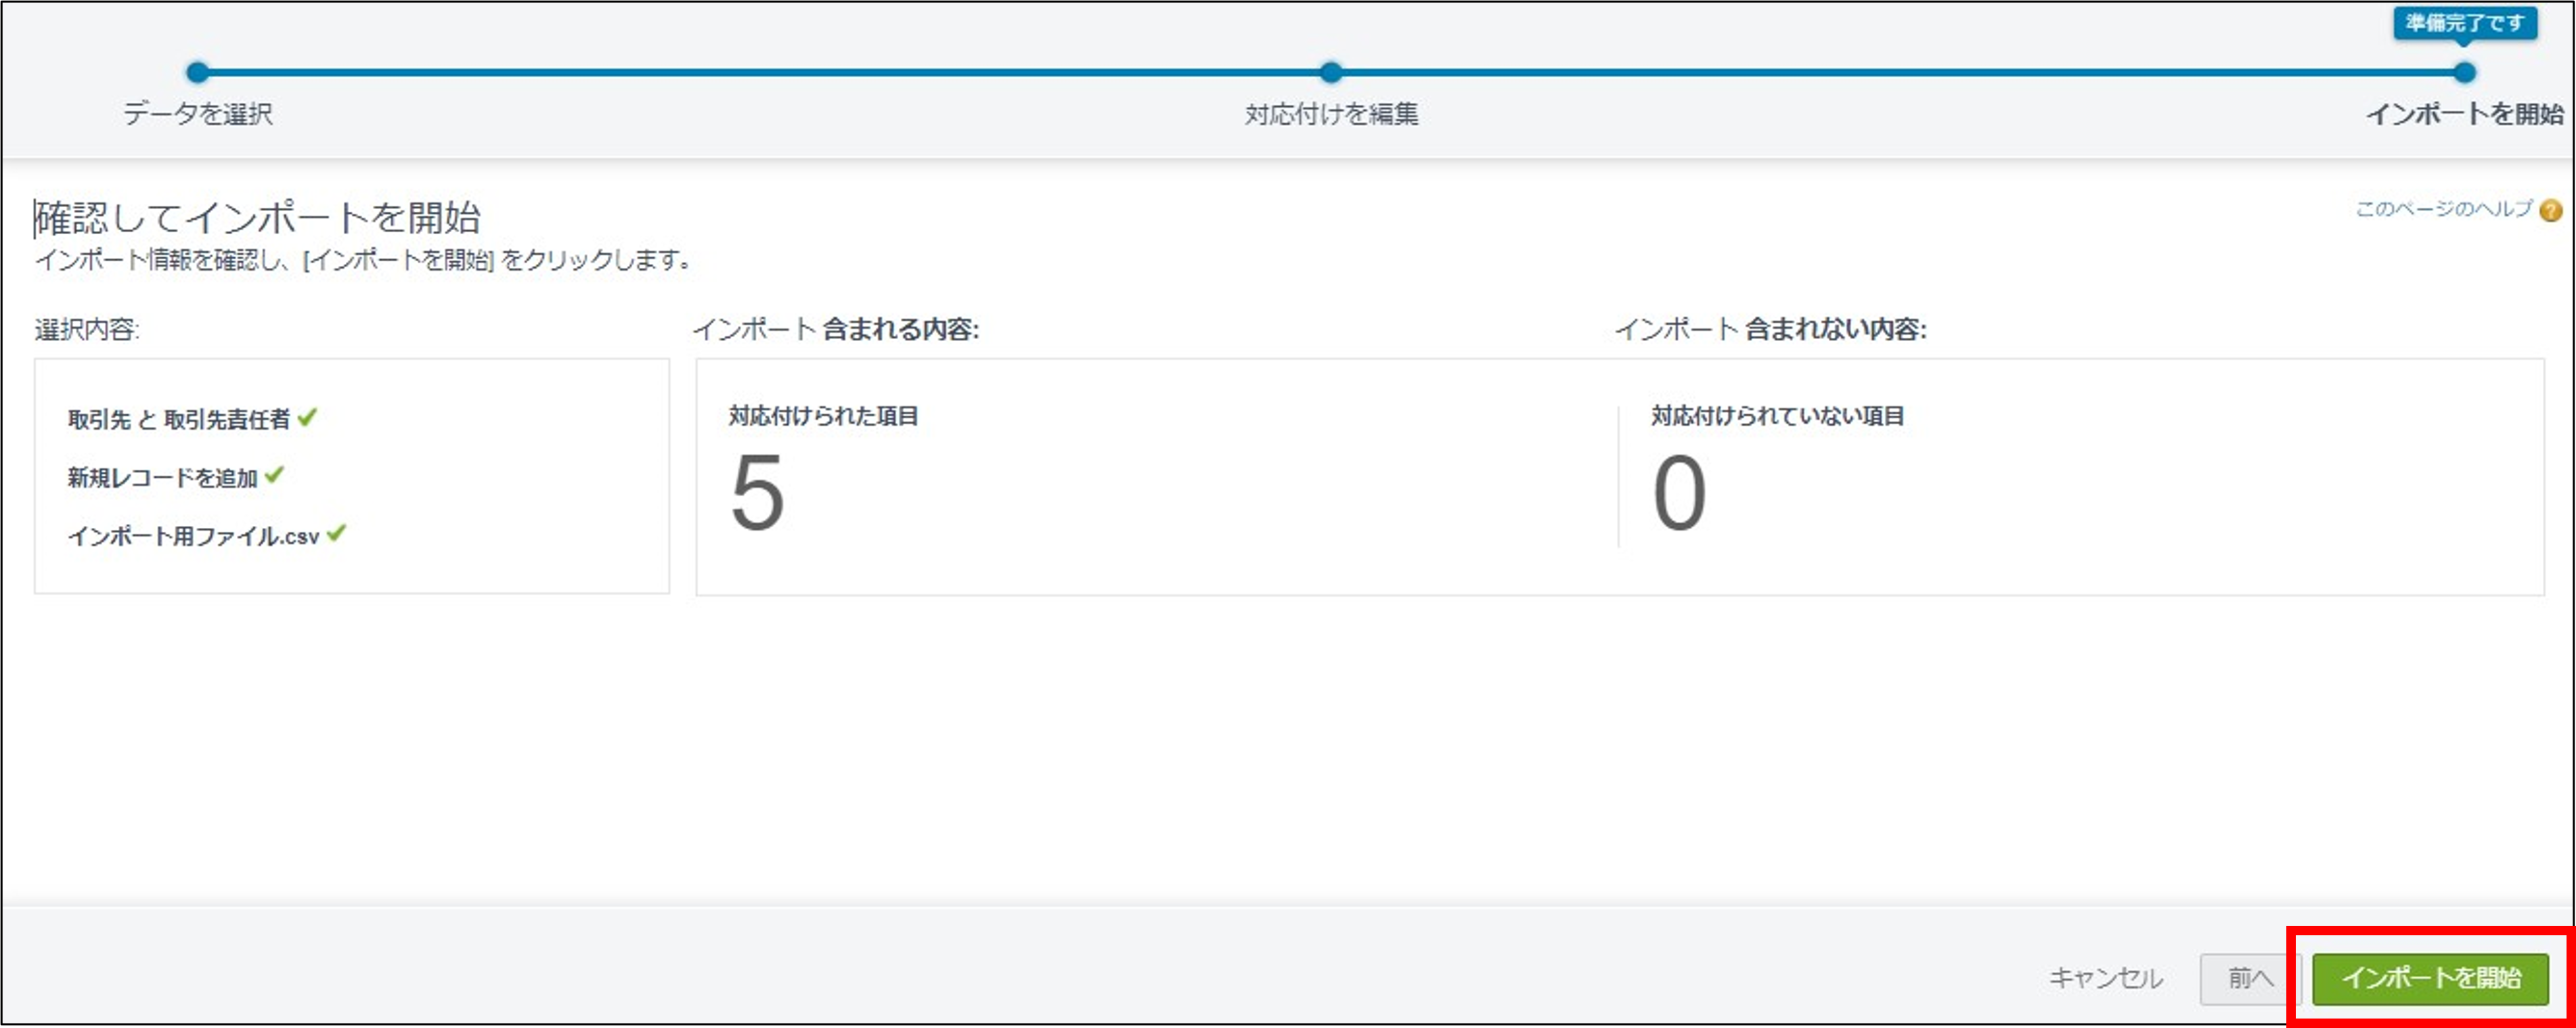Viewport: 2576px width, 1028px height.
Task: Click the インポート 含まれない内容: heading
Action: (x=1771, y=329)
